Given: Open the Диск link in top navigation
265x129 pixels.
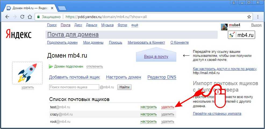Looking at the screenshot, I should click(x=78, y=25).
